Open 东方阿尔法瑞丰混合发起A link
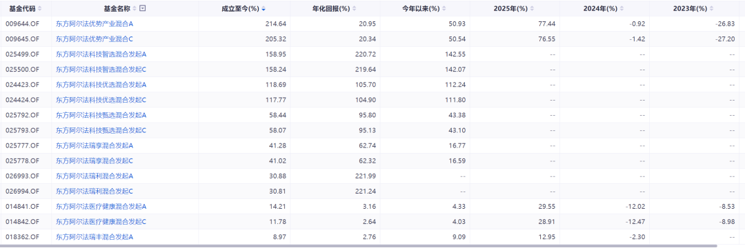Image resolution: width=745 pixels, height=248 pixels. point(95,236)
